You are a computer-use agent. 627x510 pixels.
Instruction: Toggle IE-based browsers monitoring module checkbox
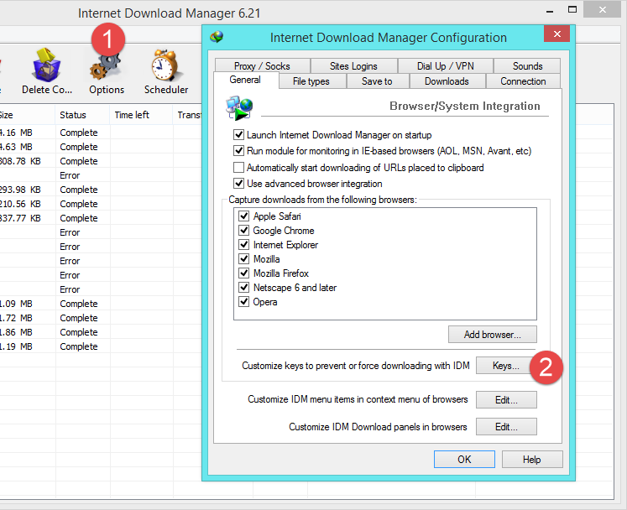point(238,151)
